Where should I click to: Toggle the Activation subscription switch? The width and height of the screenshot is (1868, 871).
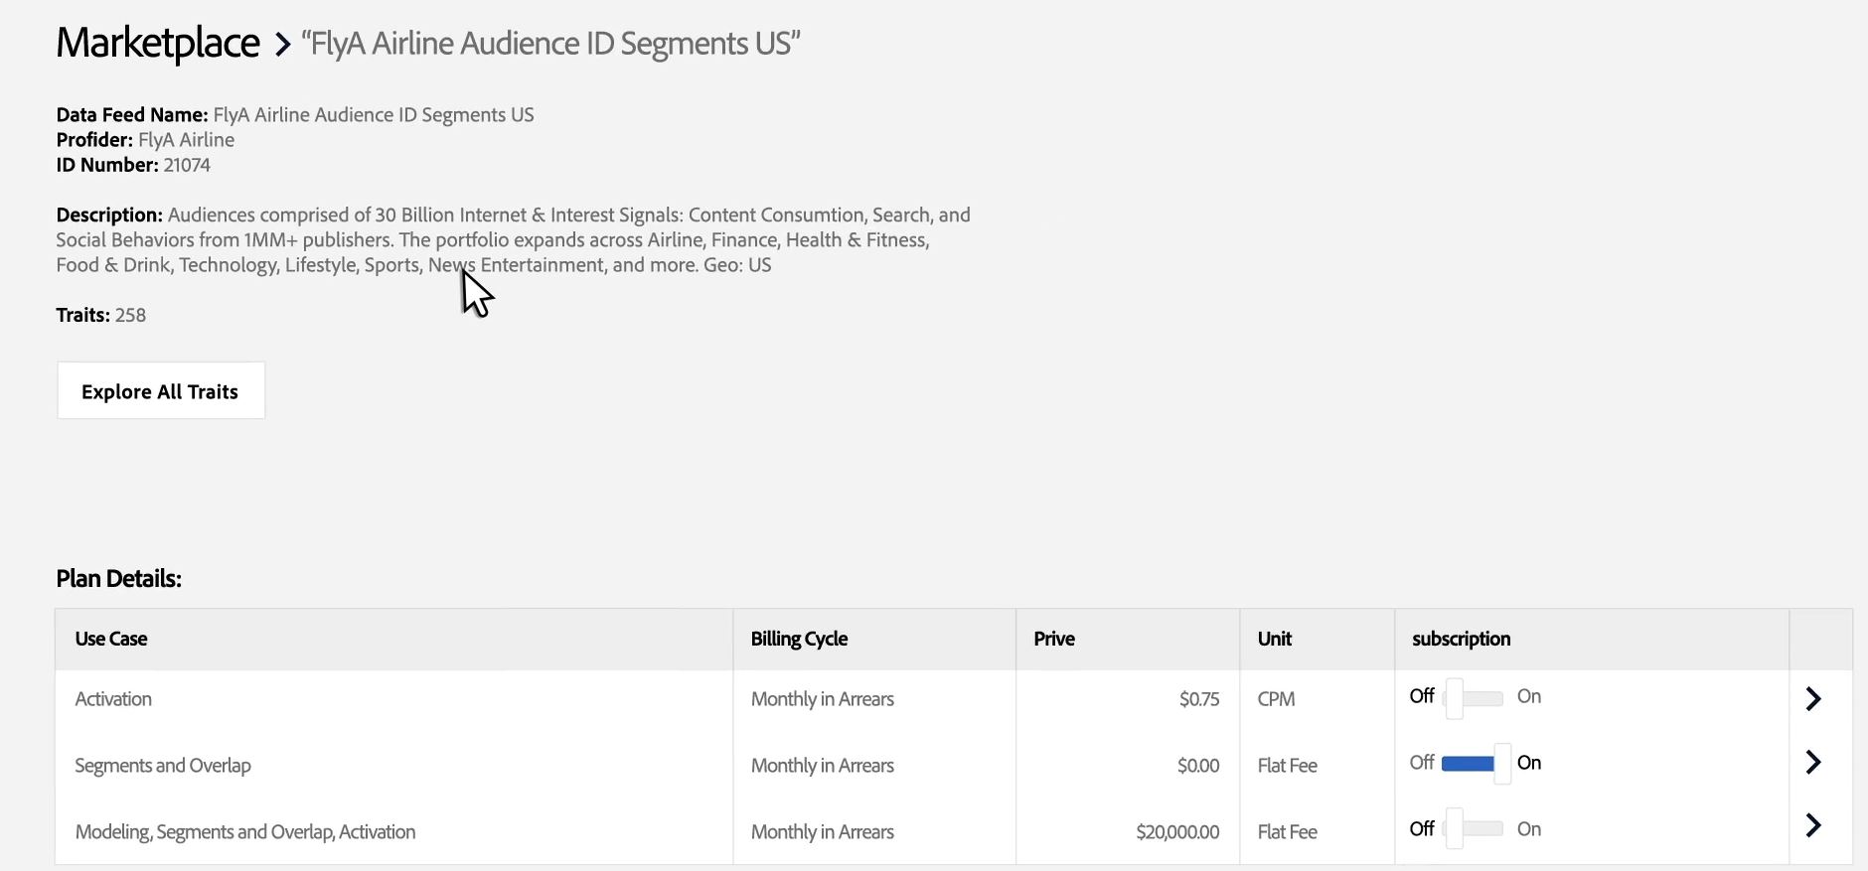(x=1474, y=698)
